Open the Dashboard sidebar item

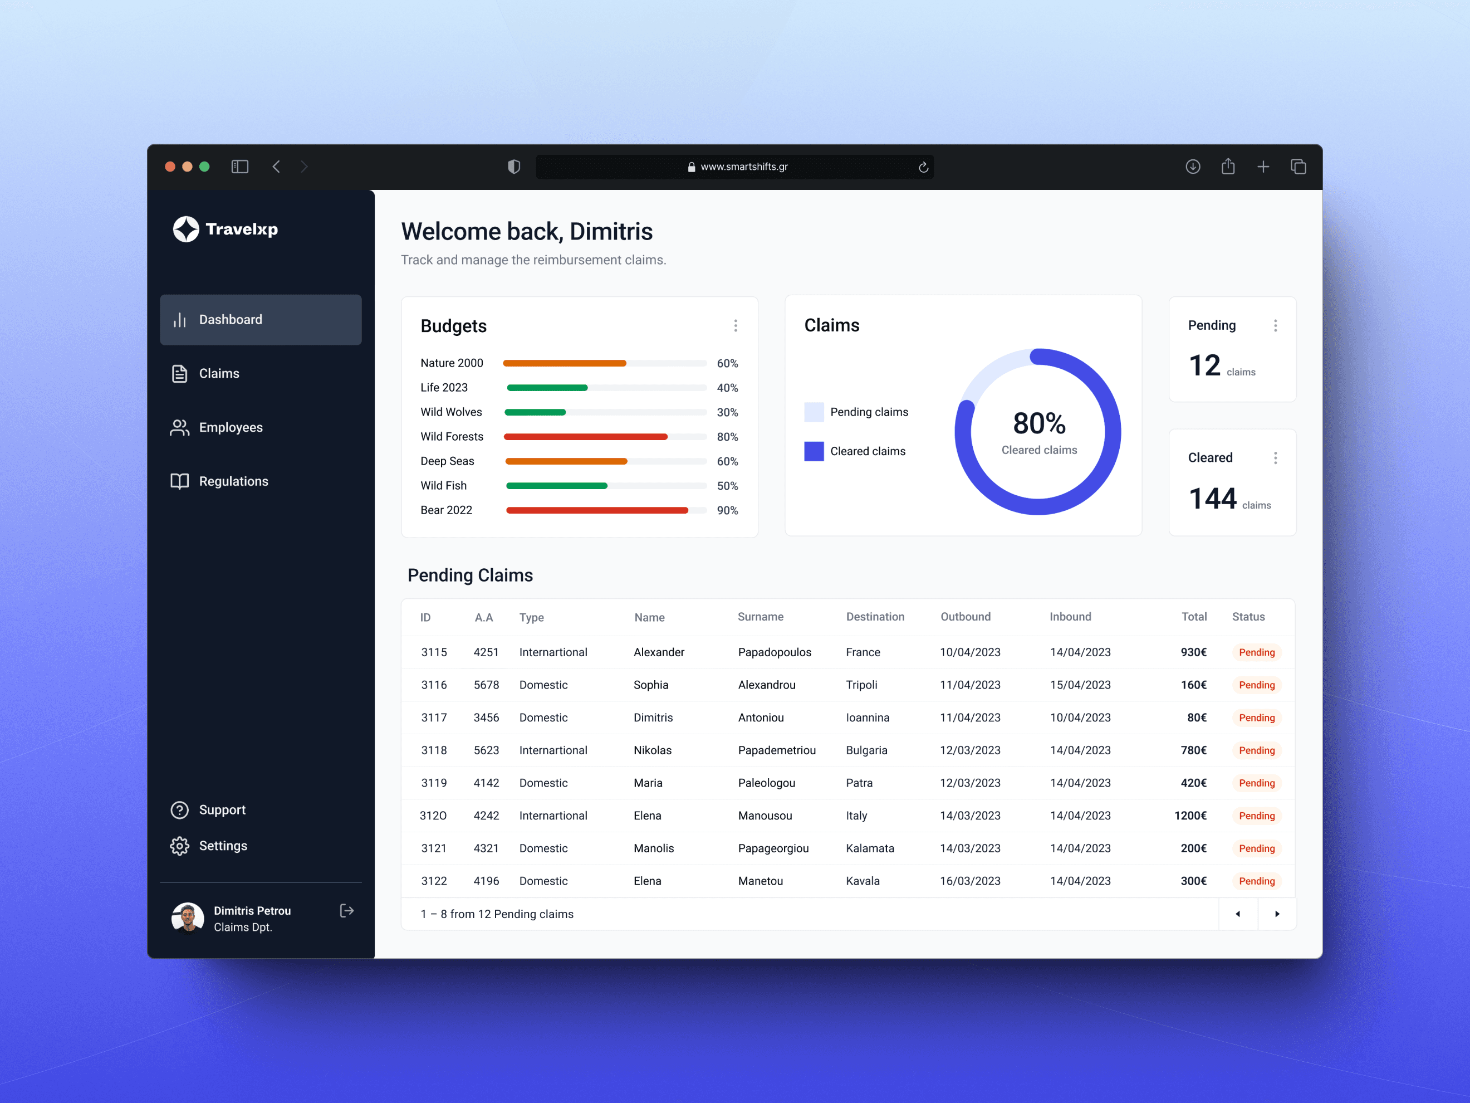point(261,320)
